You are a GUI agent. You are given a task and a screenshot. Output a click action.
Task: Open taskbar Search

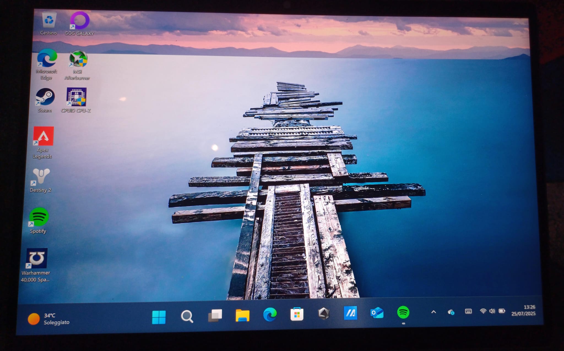click(187, 316)
